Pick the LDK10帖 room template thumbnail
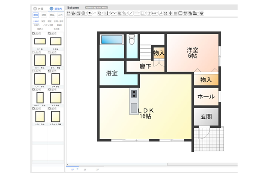The width and height of the screenshot is (268, 178). pyautogui.click(x=55, y=117)
